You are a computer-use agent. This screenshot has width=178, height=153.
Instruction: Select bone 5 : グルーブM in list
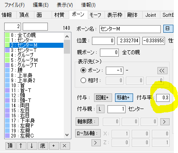click(x=34, y=60)
